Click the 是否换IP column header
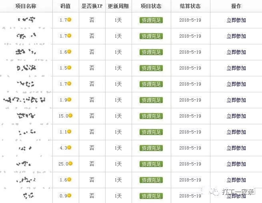Viewport: 262px width, 203px height. pyautogui.click(x=92, y=6)
